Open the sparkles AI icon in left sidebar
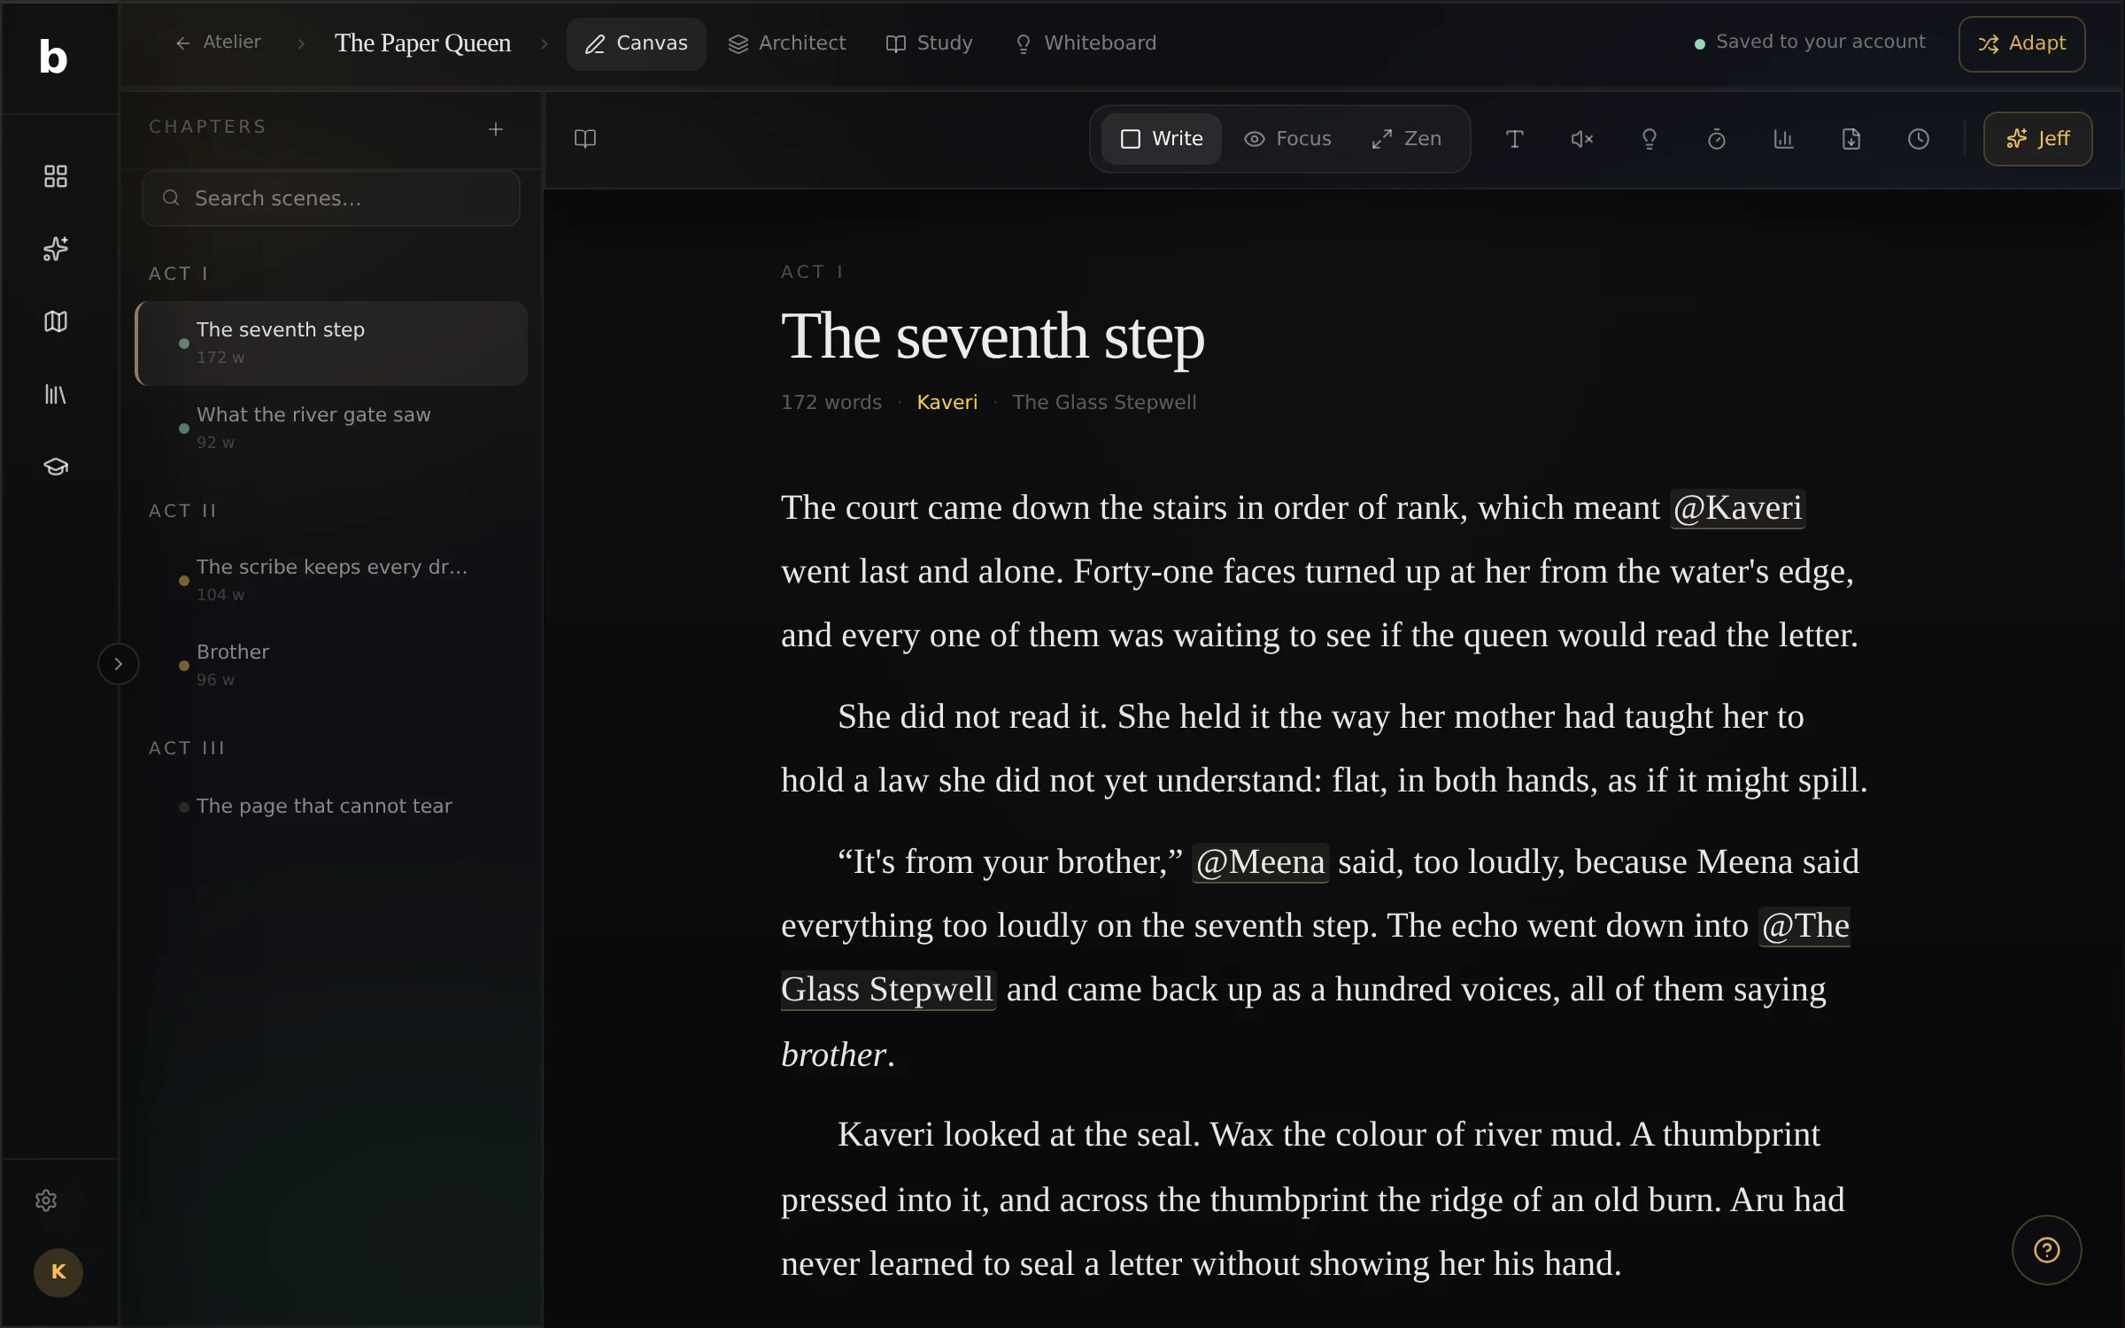Viewport: 2125px width, 1328px height. click(x=56, y=249)
